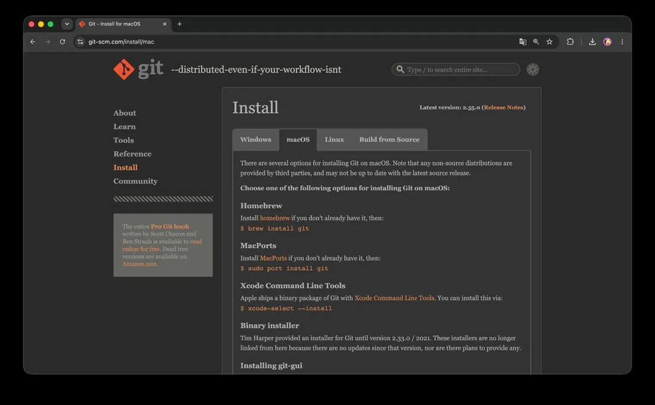Open the downloads icon
655x405 pixels.
tap(592, 42)
